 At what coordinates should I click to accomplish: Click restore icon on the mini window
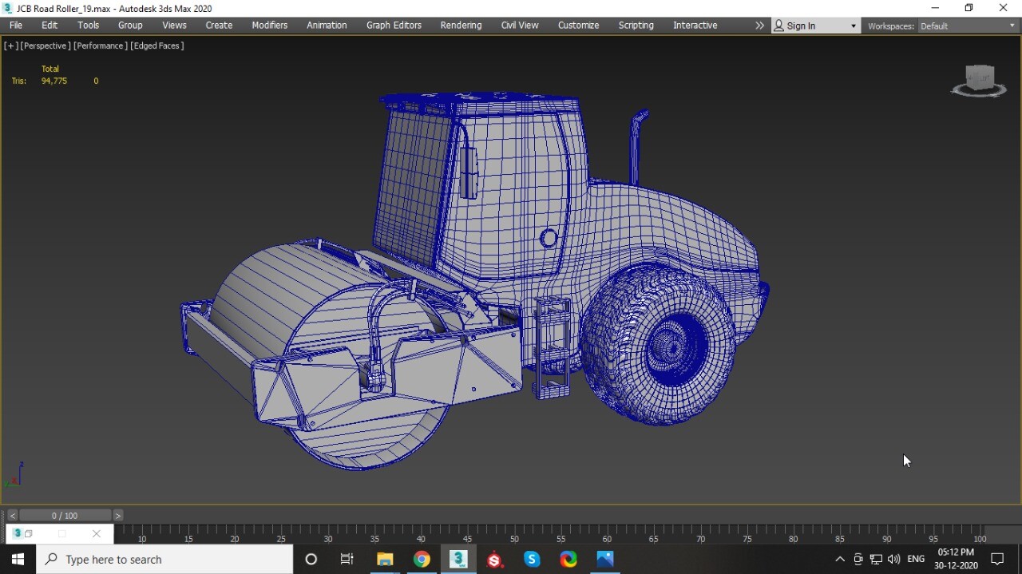coord(29,534)
